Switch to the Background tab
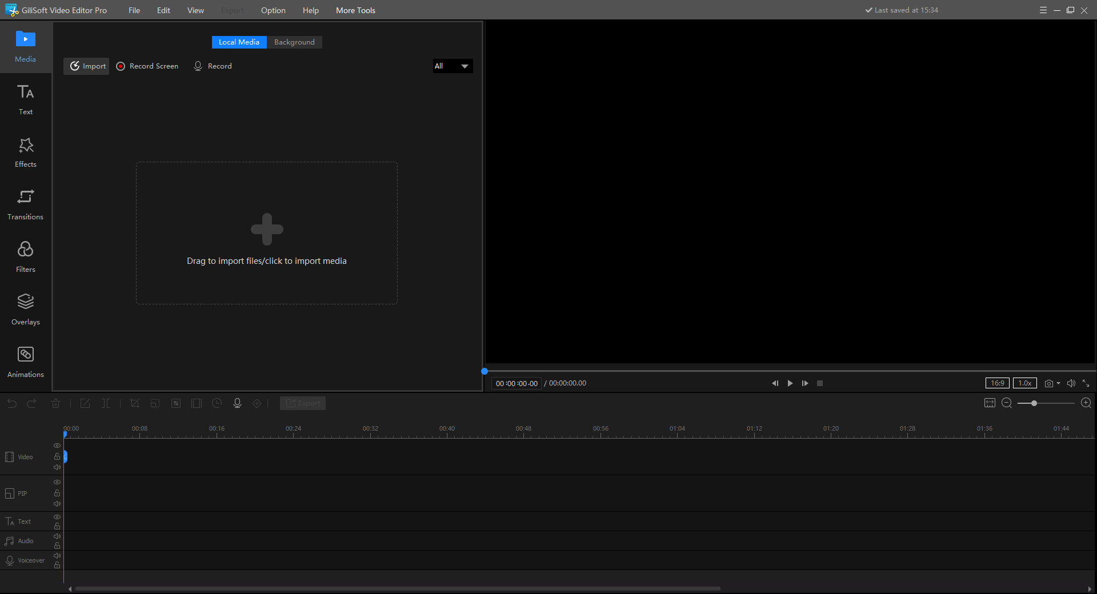Viewport: 1097px width, 594px height. point(294,42)
